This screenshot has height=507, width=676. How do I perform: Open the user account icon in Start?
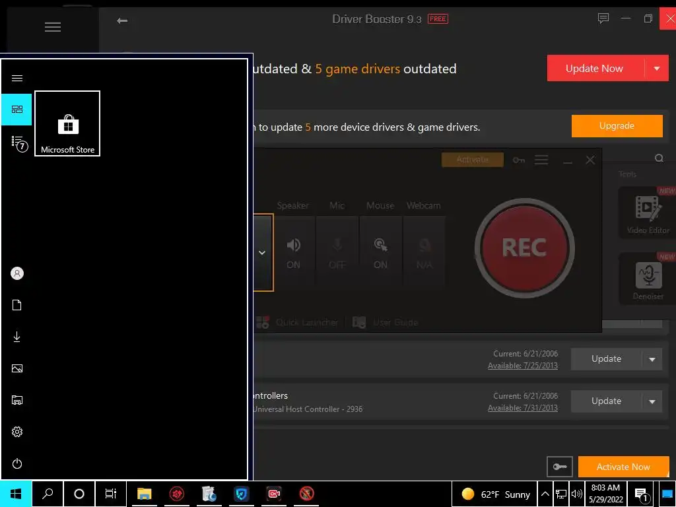17,273
